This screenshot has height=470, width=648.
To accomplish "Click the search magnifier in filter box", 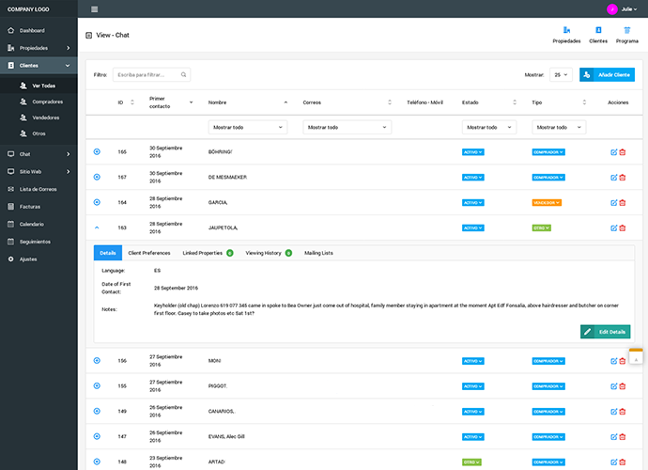I will (183, 75).
